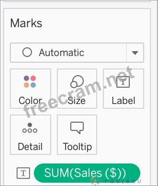158x186 pixels.
Task: Click the blue dot in Color icon
Action: [33, 85]
